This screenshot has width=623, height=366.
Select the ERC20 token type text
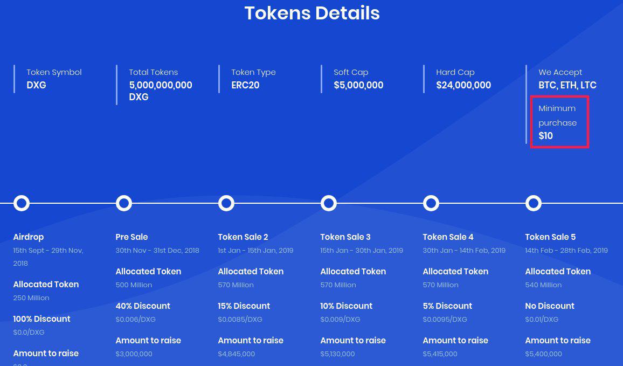(245, 85)
